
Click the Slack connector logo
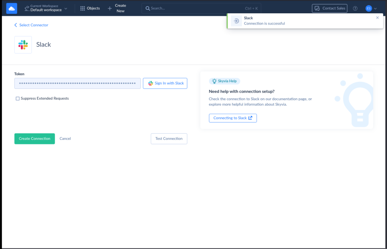tap(23, 45)
